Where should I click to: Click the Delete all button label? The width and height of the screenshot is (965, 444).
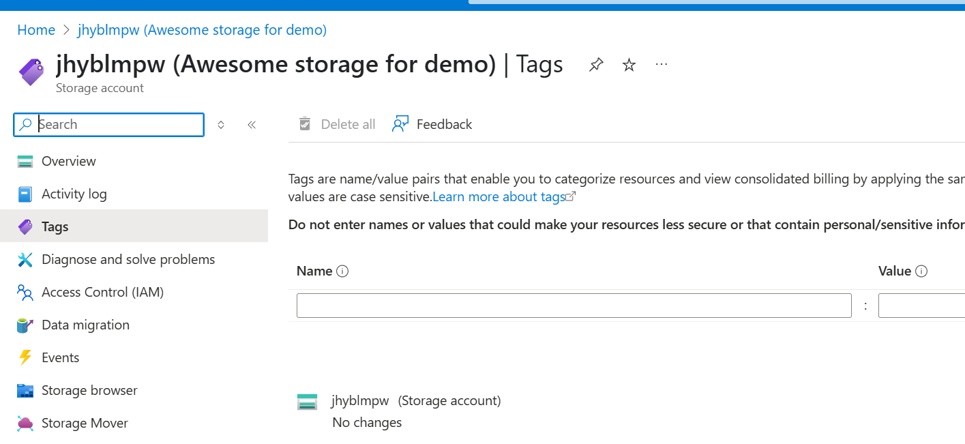348,124
